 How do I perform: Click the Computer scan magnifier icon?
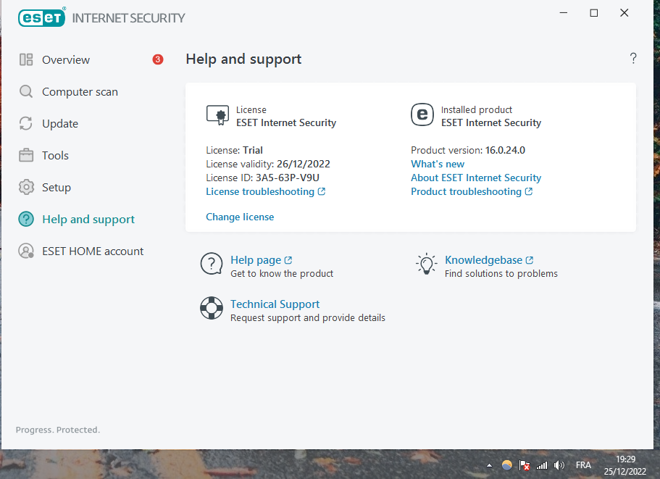26,91
